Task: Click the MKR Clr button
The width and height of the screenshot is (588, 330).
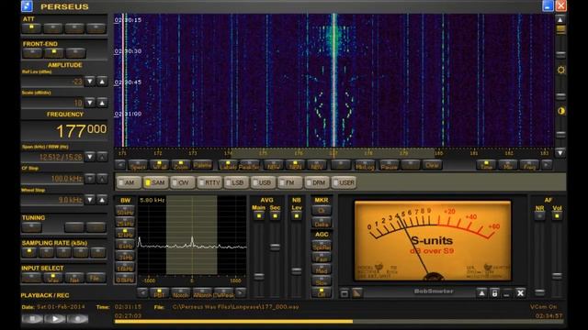Action: coord(322,211)
